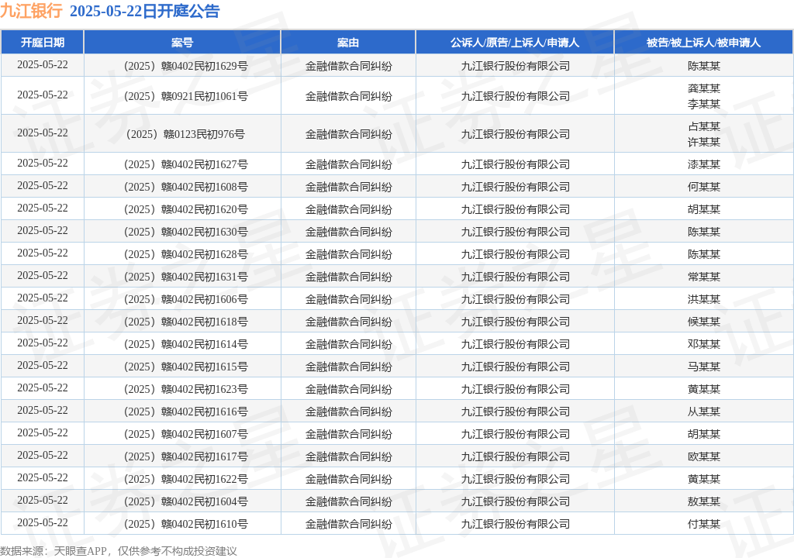
Task: Click case number 赣0402民初1608号
Action: point(205,187)
